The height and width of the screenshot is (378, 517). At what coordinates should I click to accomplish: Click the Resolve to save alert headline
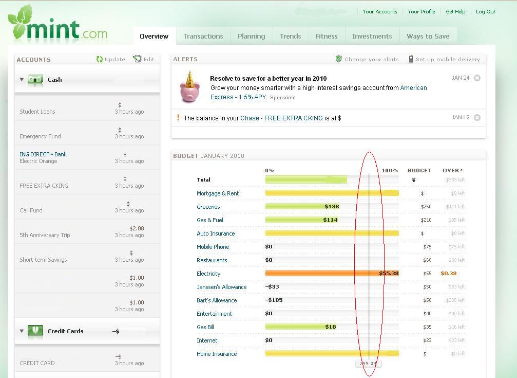pos(269,79)
